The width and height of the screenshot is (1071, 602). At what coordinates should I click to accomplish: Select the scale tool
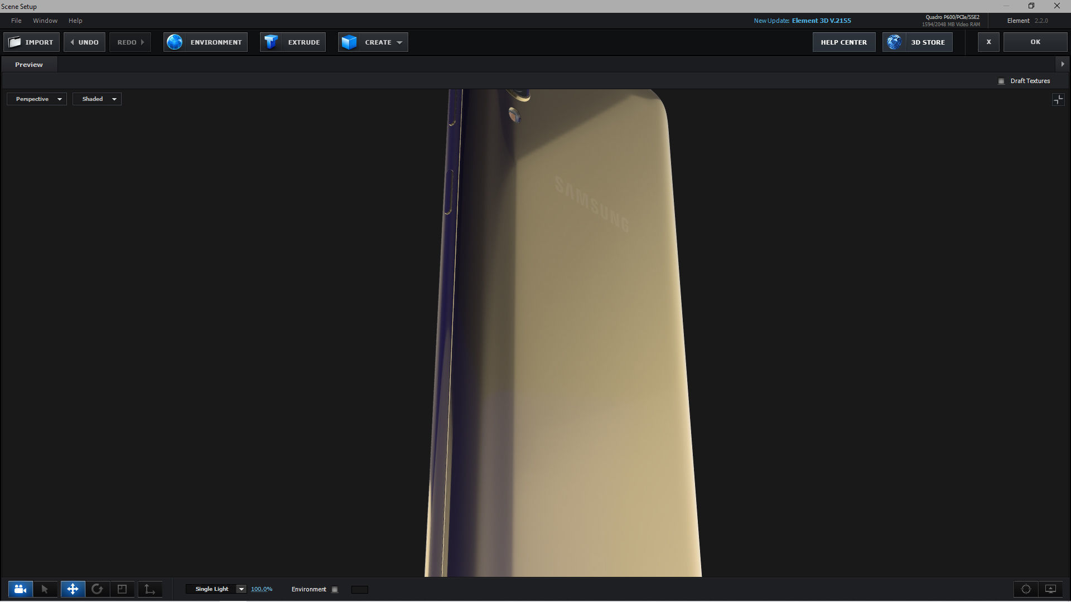click(x=122, y=589)
